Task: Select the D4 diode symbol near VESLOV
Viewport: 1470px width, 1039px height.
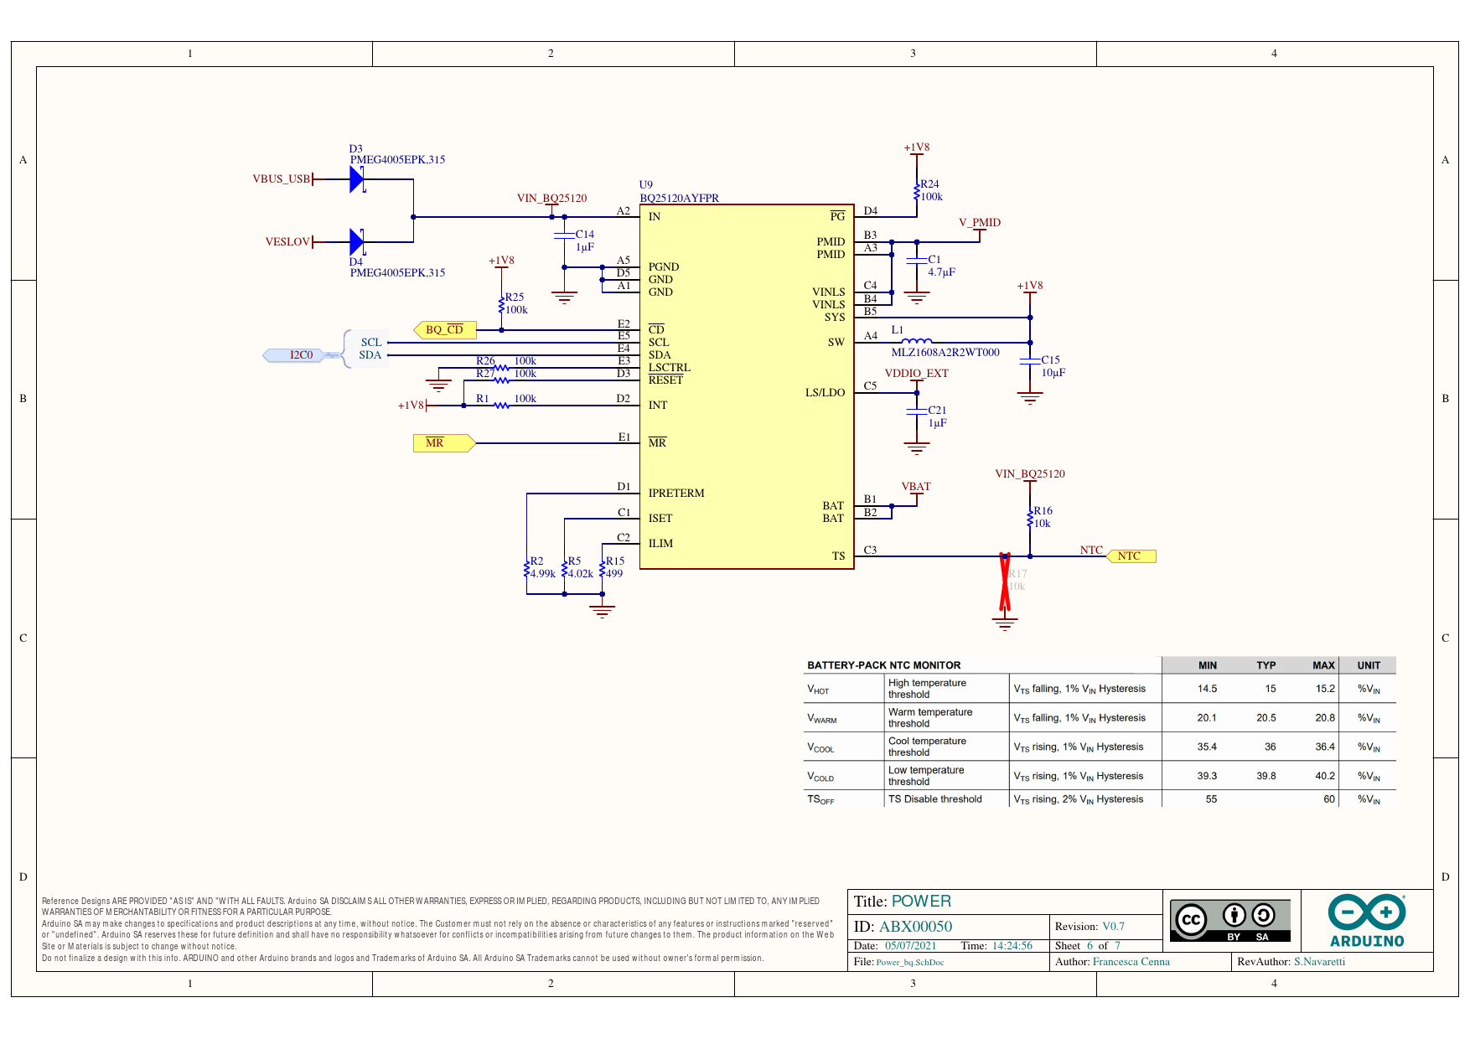Action: click(357, 242)
